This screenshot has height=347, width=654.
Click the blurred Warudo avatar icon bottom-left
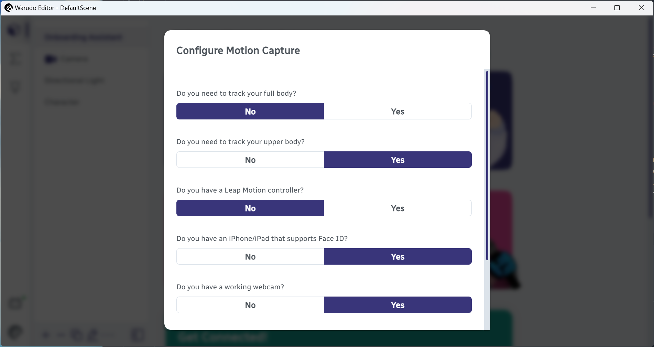coord(15,332)
